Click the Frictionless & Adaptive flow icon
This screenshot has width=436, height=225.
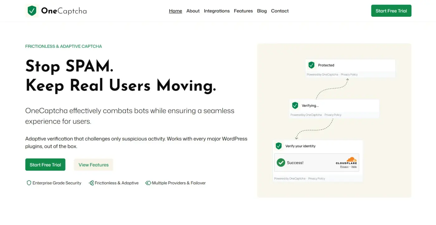pos(91,183)
